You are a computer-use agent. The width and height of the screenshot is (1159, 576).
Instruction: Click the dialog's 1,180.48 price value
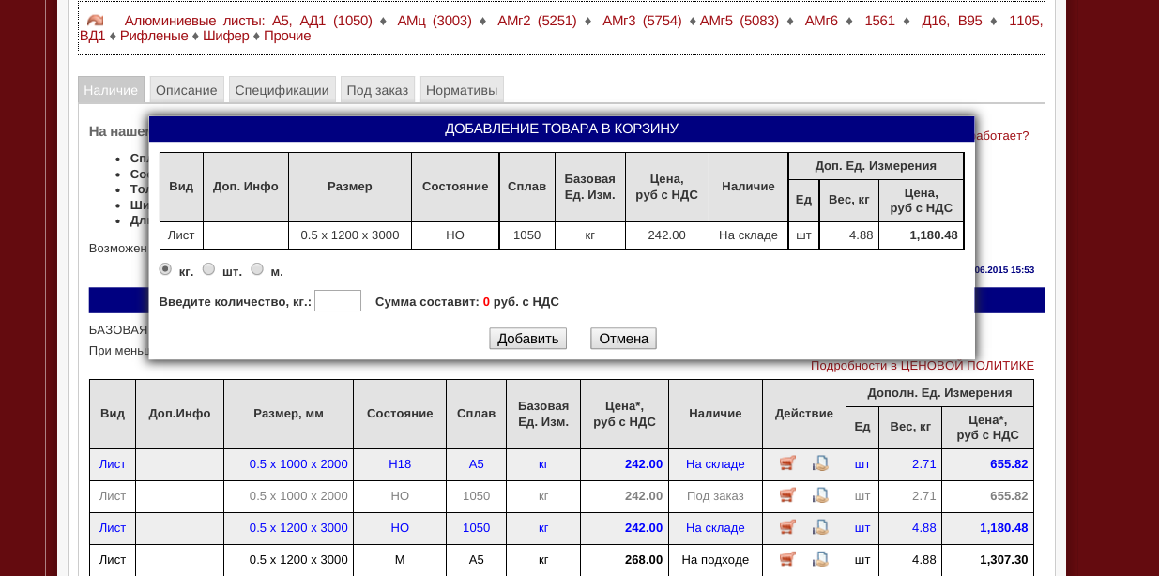click(x=934, y=235)
